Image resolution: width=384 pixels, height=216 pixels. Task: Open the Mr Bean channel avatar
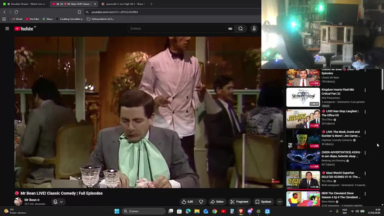18,202
